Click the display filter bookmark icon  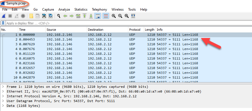(x=3, y=23)
